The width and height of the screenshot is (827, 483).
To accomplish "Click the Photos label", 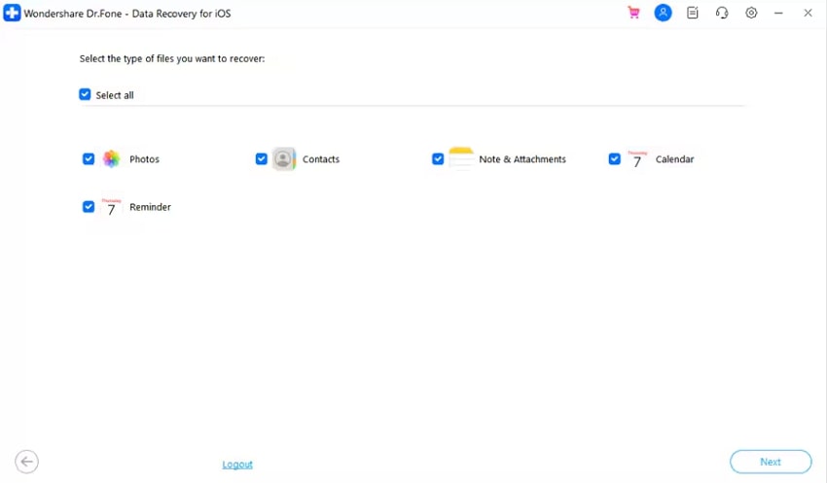I will click(x=145, y=159).
